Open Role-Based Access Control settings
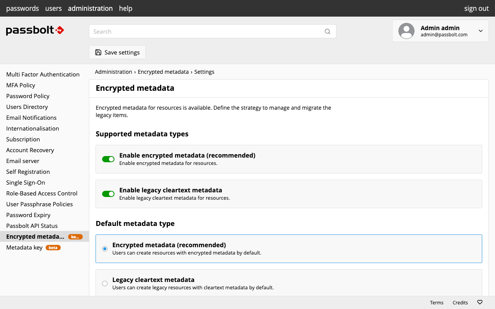Screen dimensions: 495x309 (x=42, y=194)
